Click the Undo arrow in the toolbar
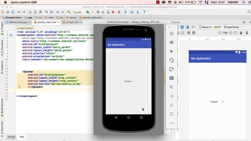Screen dimensions: 251x141 click(19, 12)
